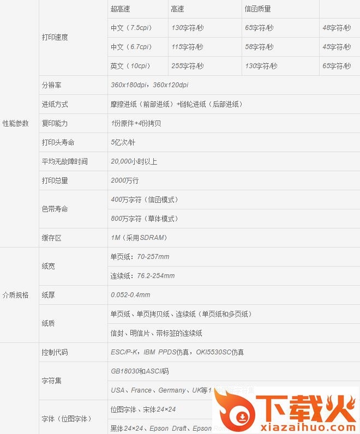This screenshot has height=434, width=360.
Task: Select the 0.052-0.4mm thickness value
Action: click(130, 295)
